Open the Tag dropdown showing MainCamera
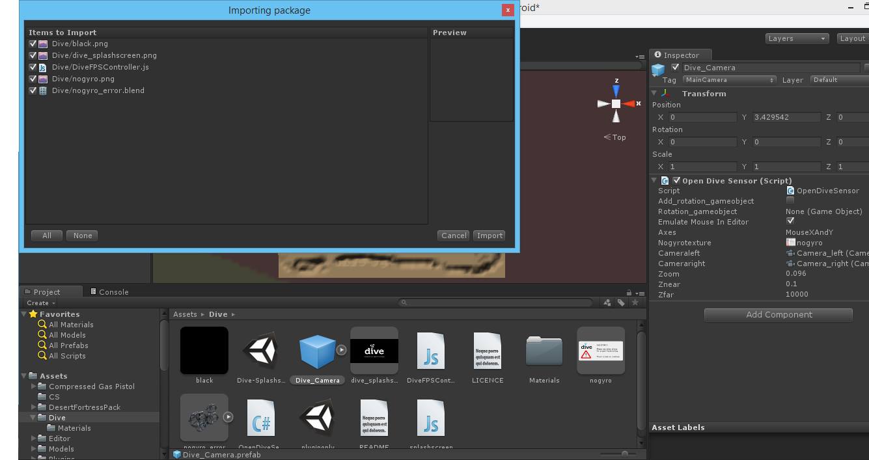 tap(729, 80)
